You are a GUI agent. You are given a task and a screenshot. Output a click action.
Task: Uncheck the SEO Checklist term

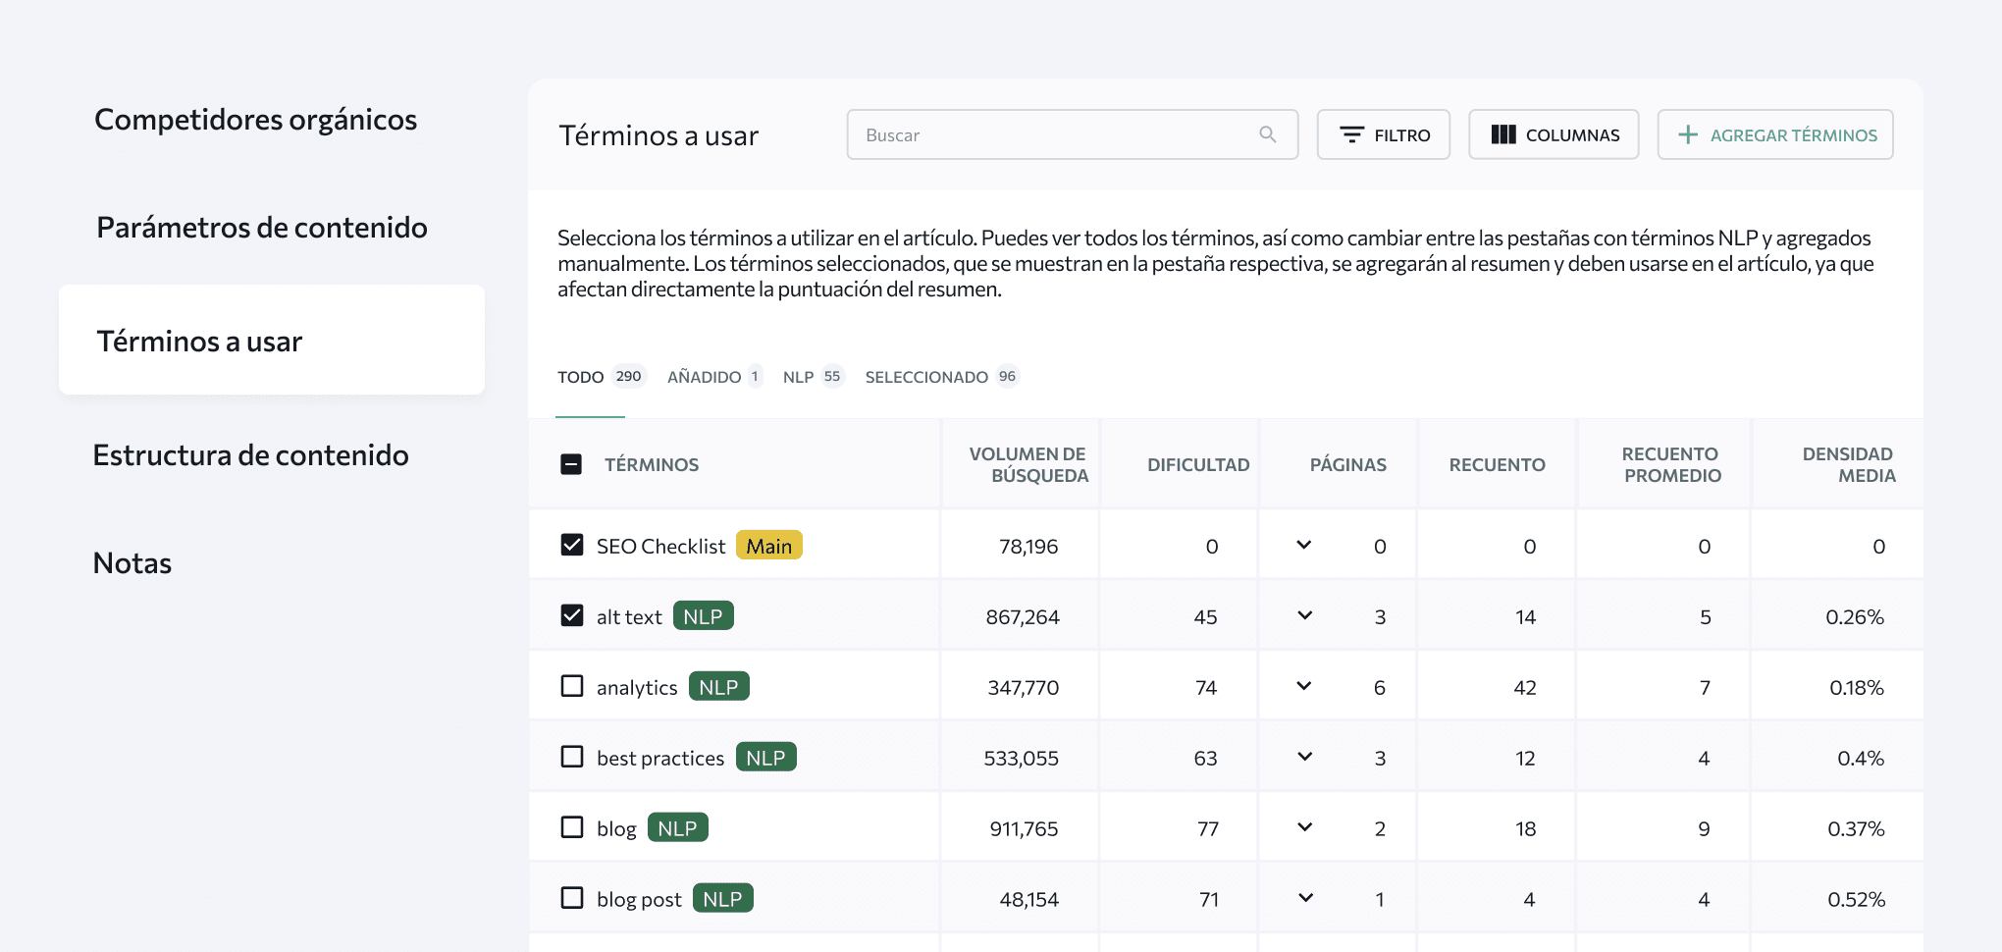point(572,544)
